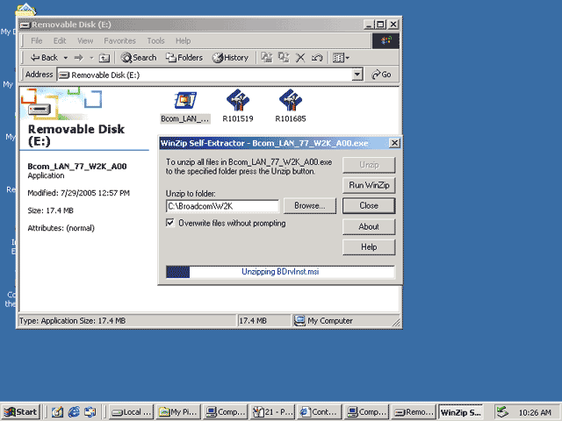Open the History pane
This screenshot has height=421, width=562.
(230, 57)
